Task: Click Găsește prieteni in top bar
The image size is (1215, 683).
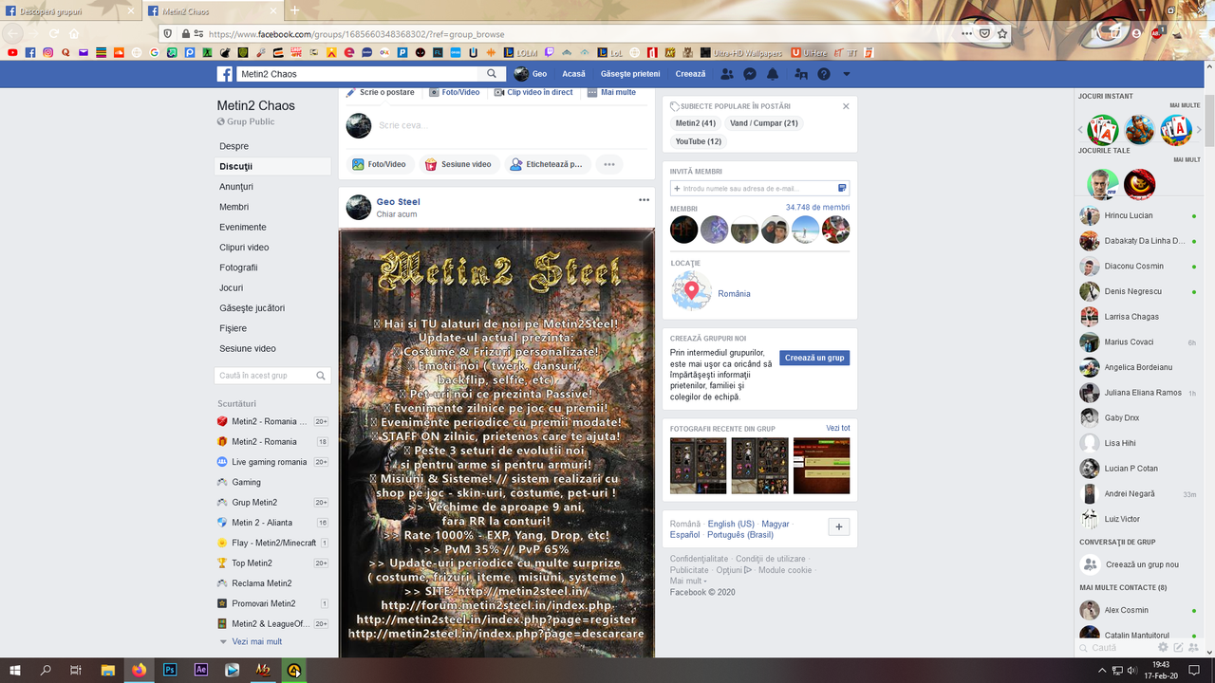Action: pyautogui.click(x=630, y=74)
